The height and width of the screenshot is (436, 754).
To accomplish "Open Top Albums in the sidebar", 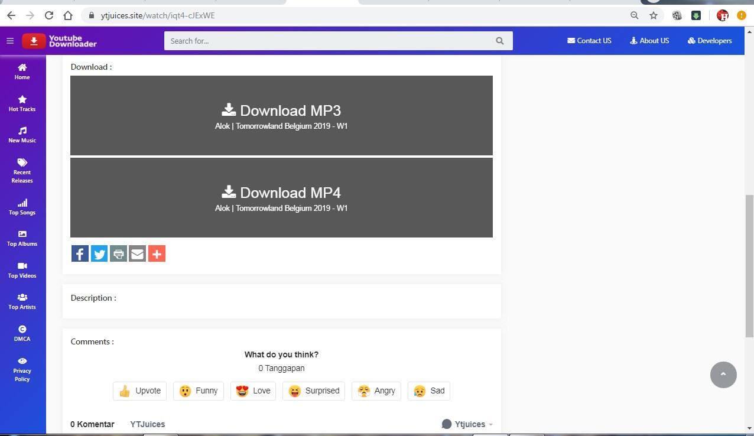I will 22,238.
